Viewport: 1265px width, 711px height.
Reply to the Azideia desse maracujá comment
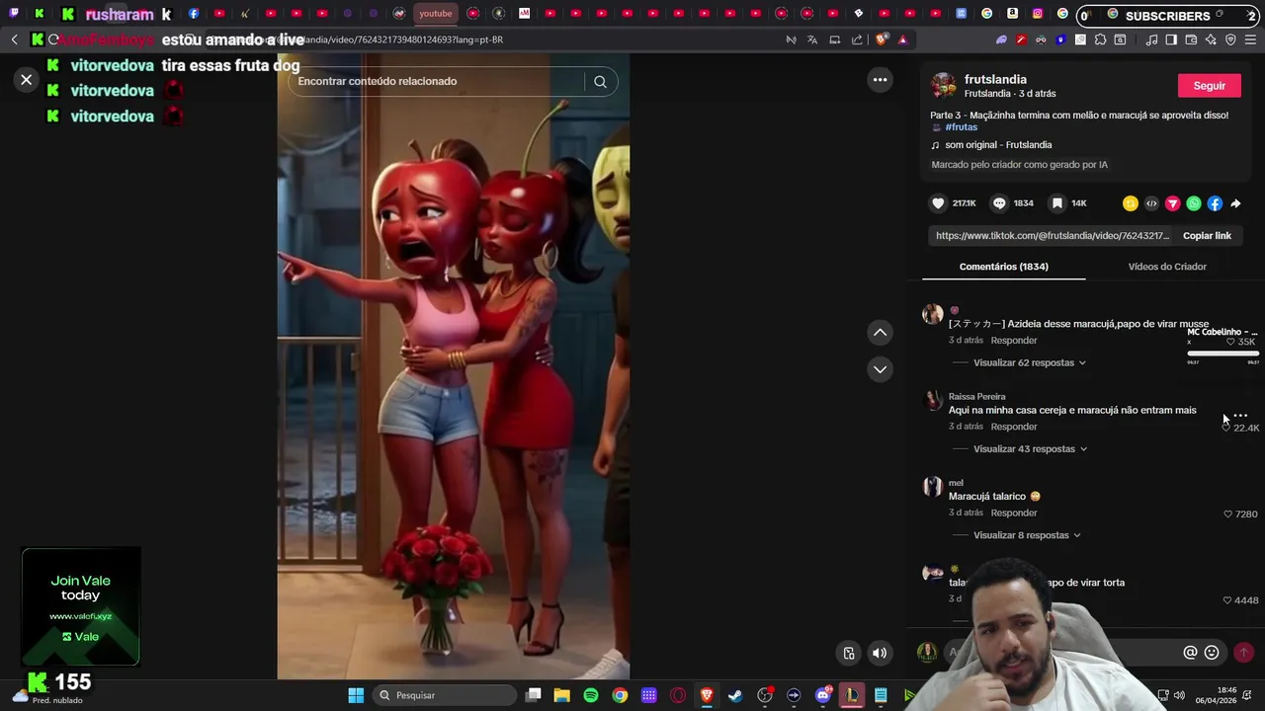point(1014,341)
